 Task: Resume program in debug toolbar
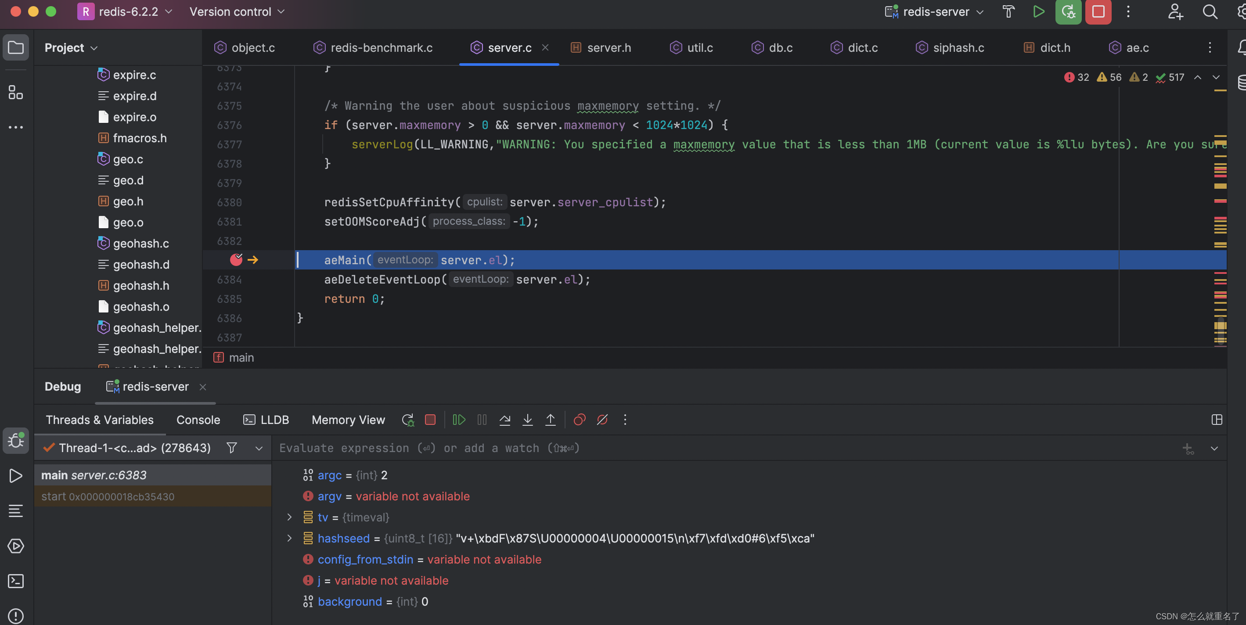coord(458,420)
